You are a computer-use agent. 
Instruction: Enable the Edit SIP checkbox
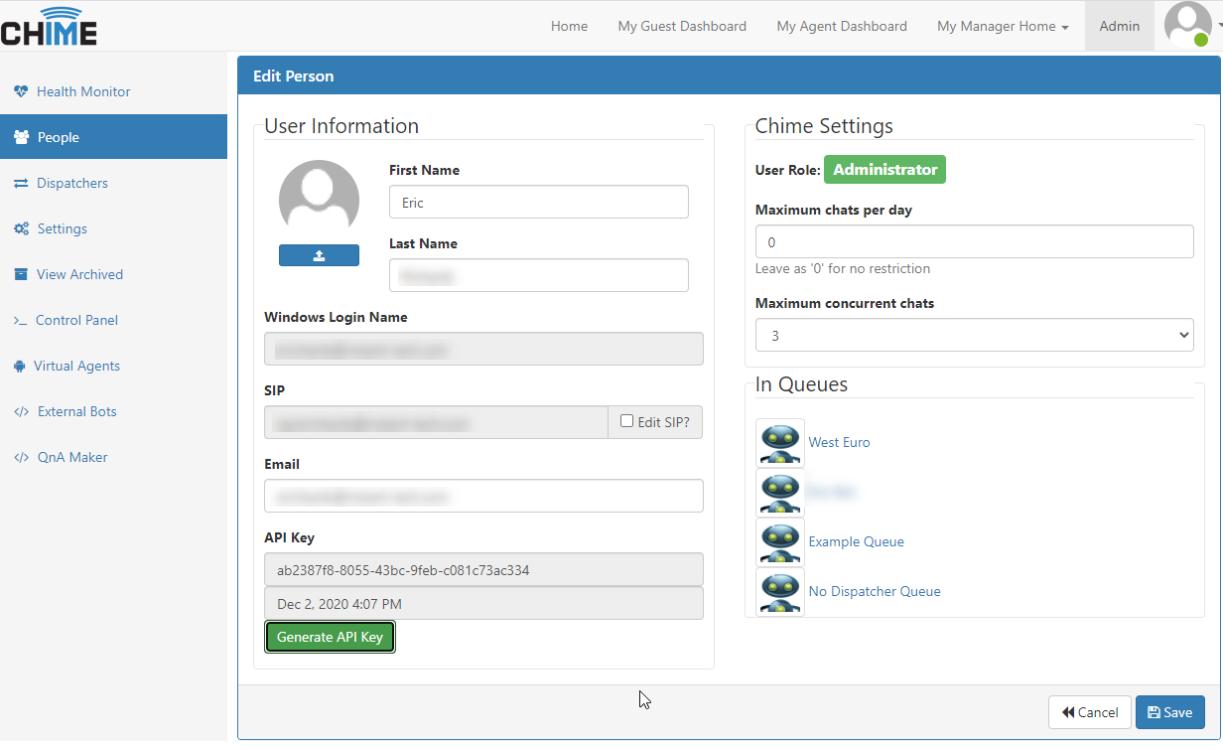626,421
